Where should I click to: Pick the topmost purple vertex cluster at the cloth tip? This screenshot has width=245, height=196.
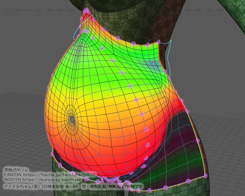tap(86, 11)
